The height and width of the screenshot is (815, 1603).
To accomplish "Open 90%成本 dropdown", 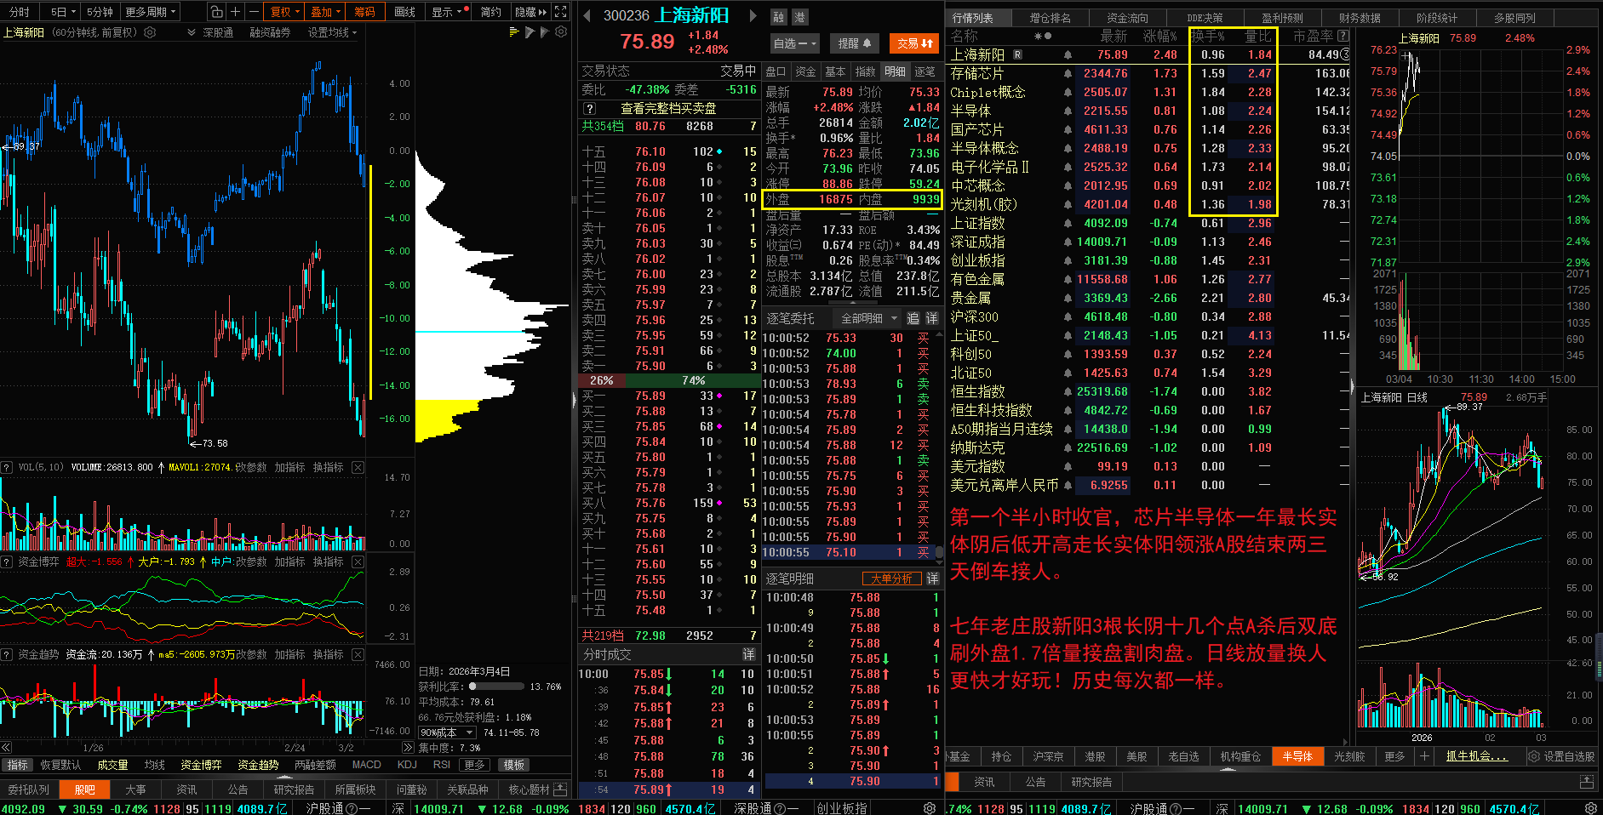I will (x=447, y=732).
